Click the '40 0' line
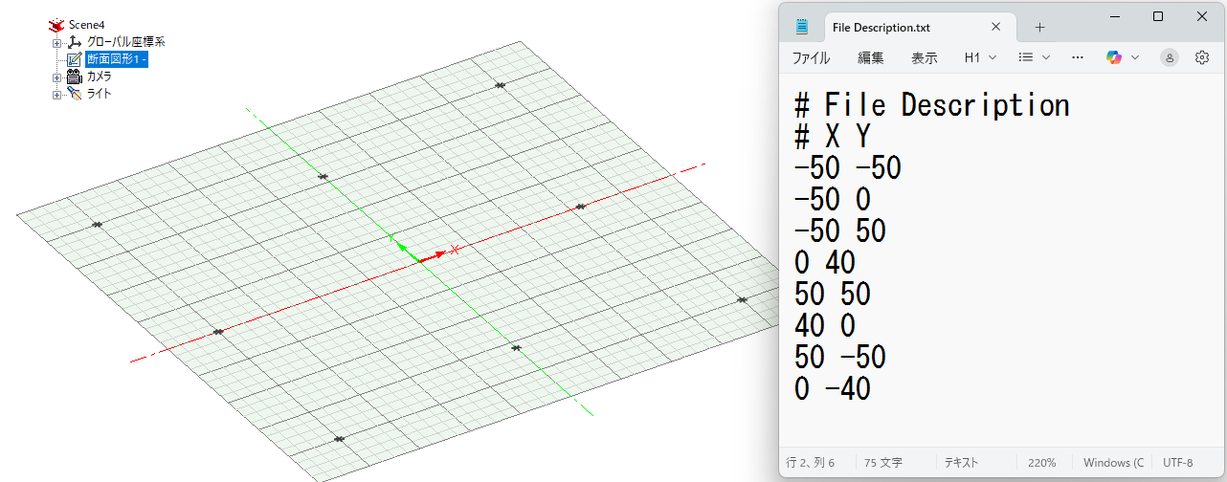Image resolution: width=1227 pixels, height=482 pixels. (x=825, y=325)
